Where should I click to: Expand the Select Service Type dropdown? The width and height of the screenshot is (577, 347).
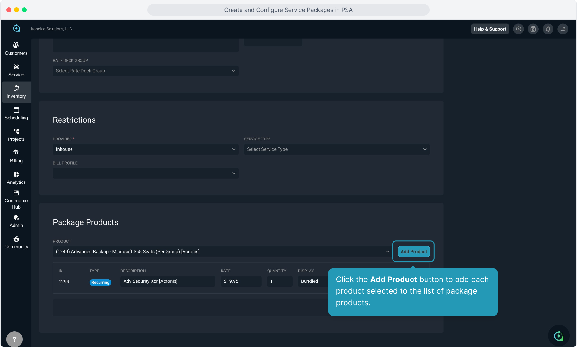tap(336, 149)
